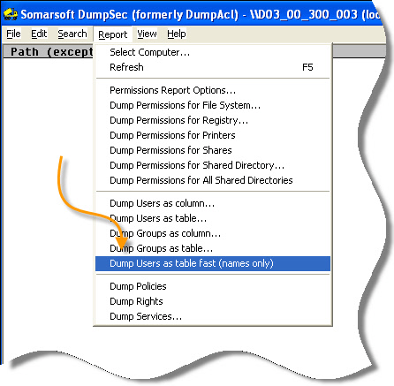Select Dump Permissions for Printers
This screenshot has width=394, height=386.
tap(213, 135)
